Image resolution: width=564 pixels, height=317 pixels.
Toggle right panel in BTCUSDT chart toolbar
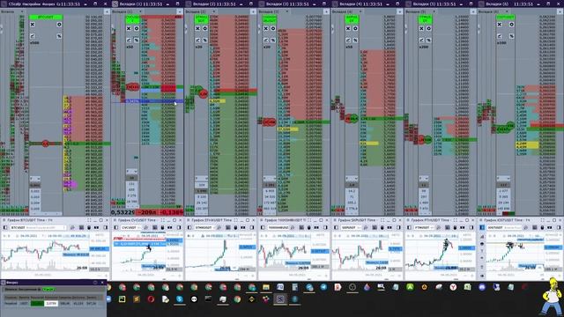pyautogui.click(x=106, y=227)
